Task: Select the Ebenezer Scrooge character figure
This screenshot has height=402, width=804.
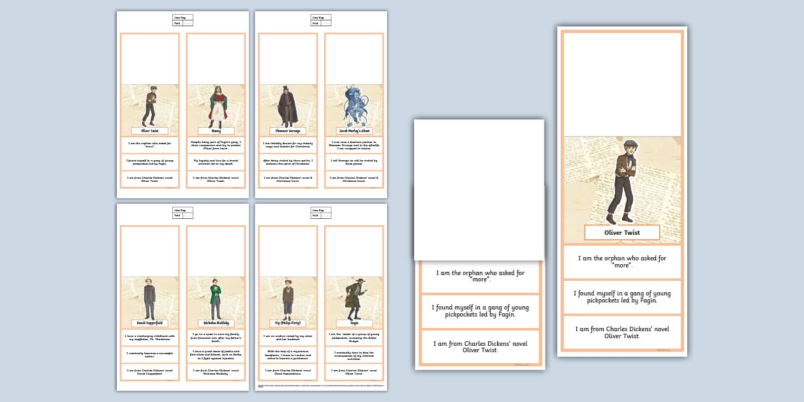Action: (287, 106)
